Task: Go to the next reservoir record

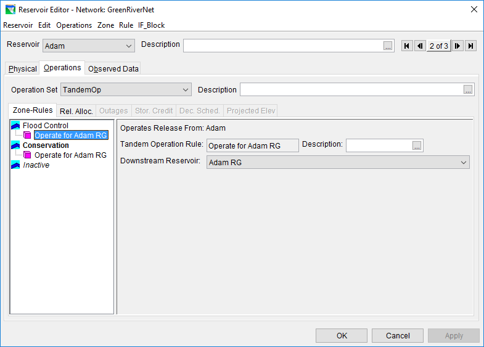Action: [x=457, y=46]
